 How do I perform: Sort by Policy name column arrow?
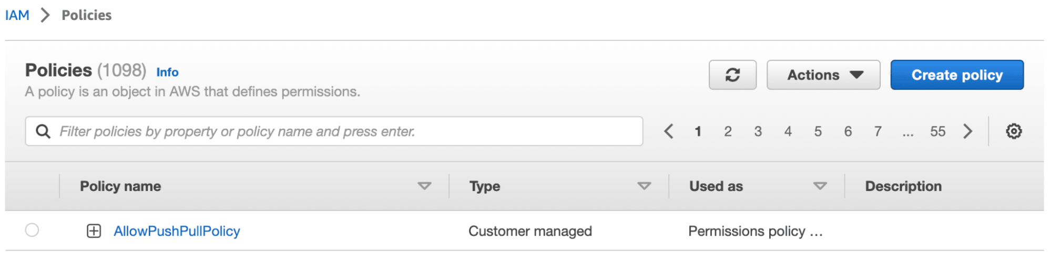(x=424, y=186)
